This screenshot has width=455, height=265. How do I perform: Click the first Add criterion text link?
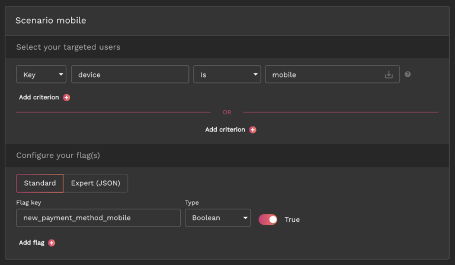(39, 98)
